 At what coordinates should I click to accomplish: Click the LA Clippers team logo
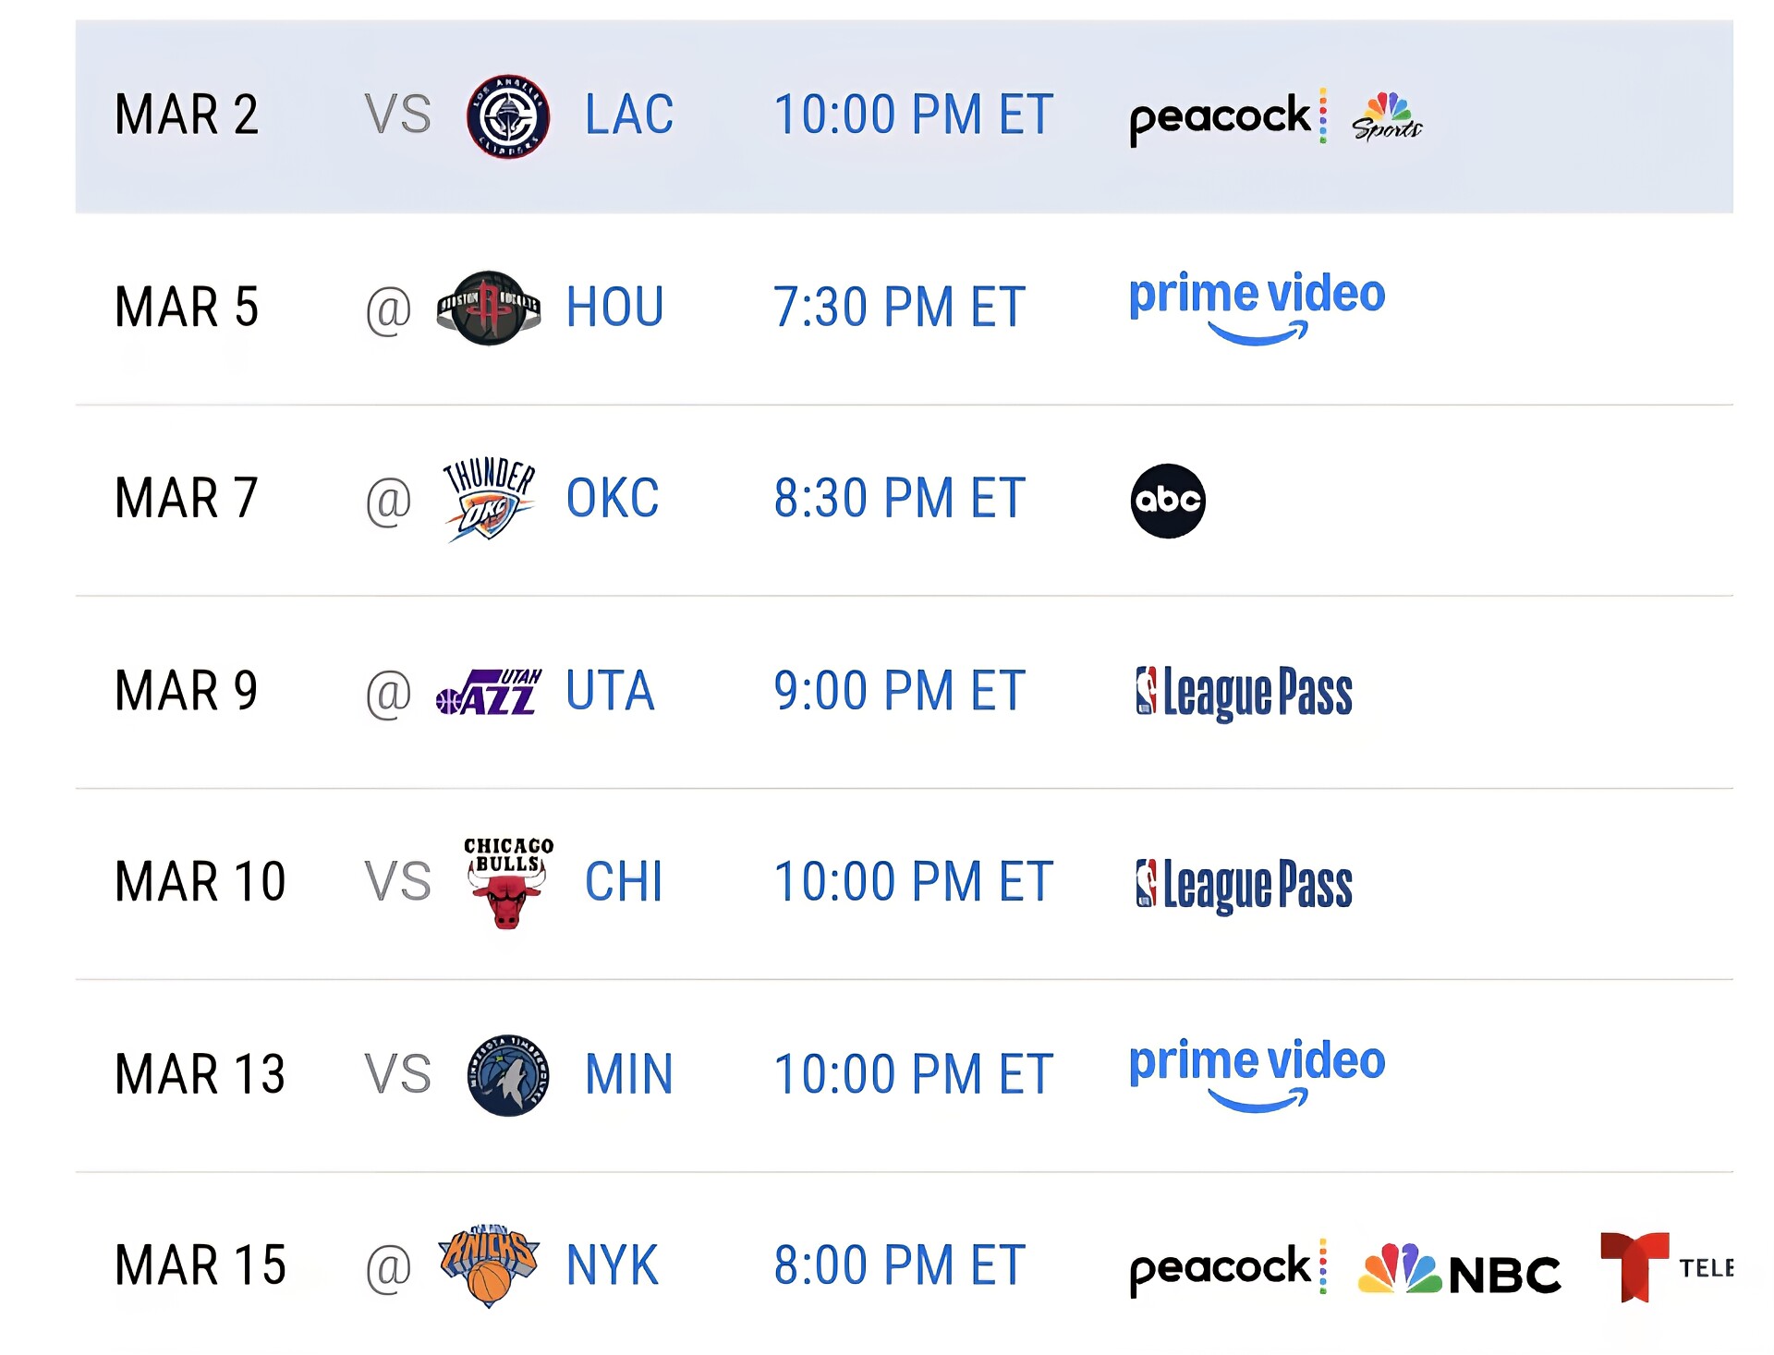507,116
